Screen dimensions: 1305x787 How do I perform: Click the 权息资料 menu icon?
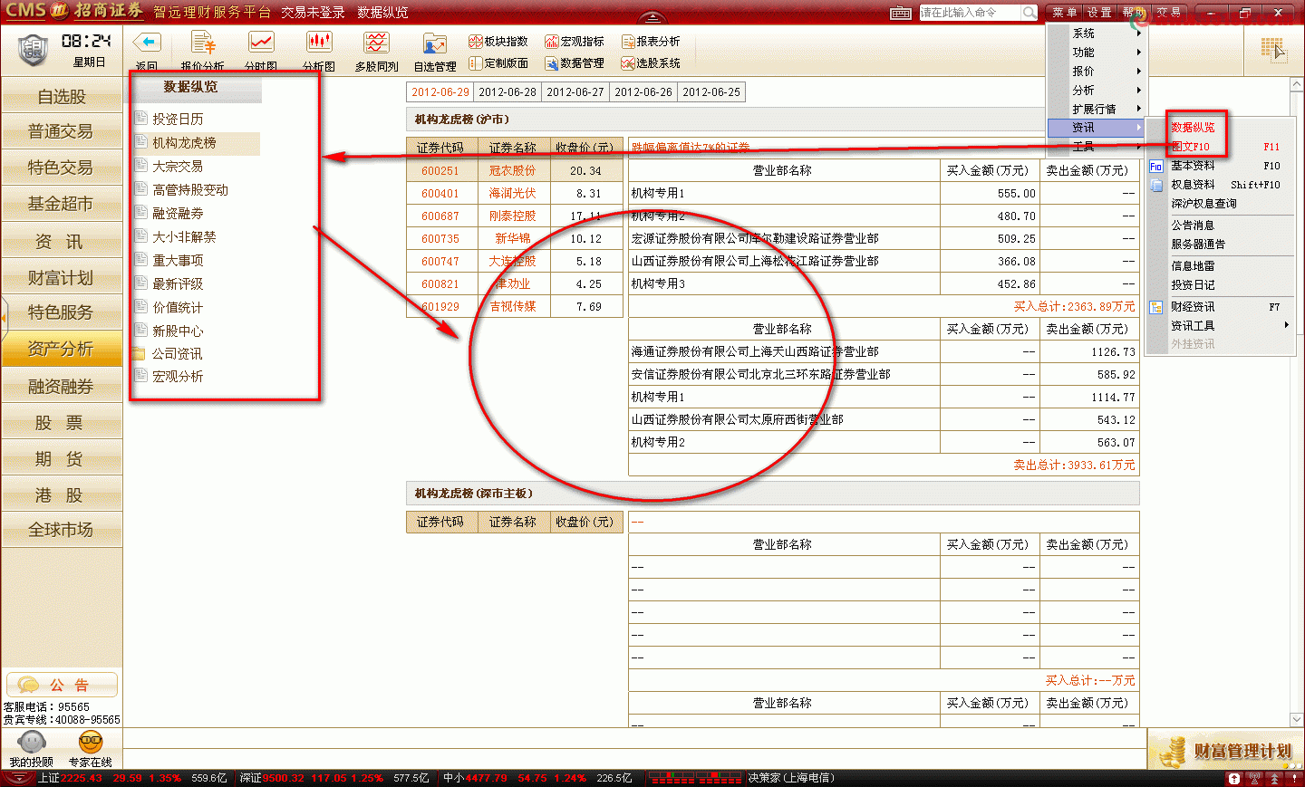[1155, 185]
